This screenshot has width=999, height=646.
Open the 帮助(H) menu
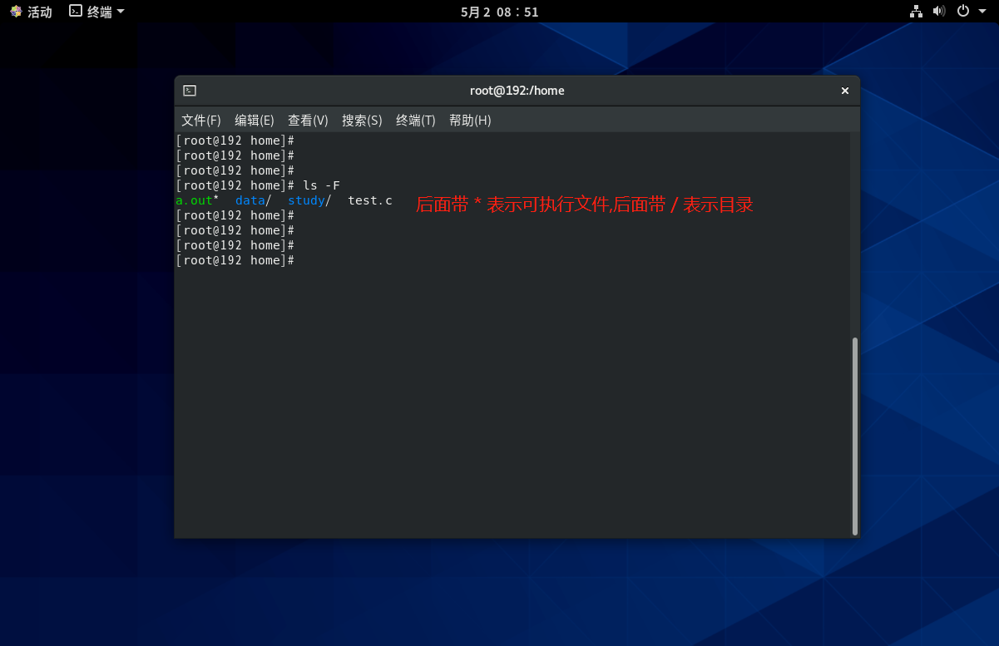click(x=470, y=121)
